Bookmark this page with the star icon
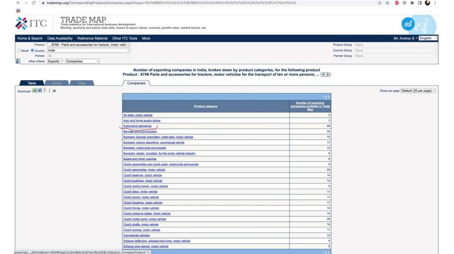The width and height of the screenshot is (454, 254). 387,3
